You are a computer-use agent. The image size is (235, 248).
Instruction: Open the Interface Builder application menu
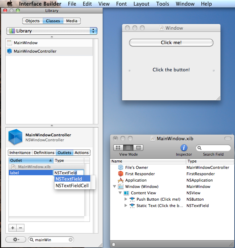pos(40,4)
